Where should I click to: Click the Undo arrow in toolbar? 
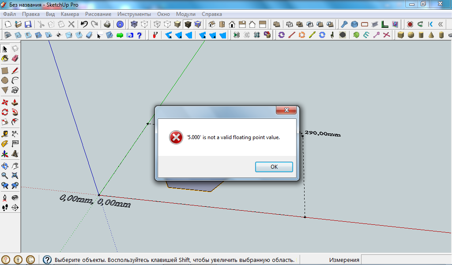(x=84, y=24)
